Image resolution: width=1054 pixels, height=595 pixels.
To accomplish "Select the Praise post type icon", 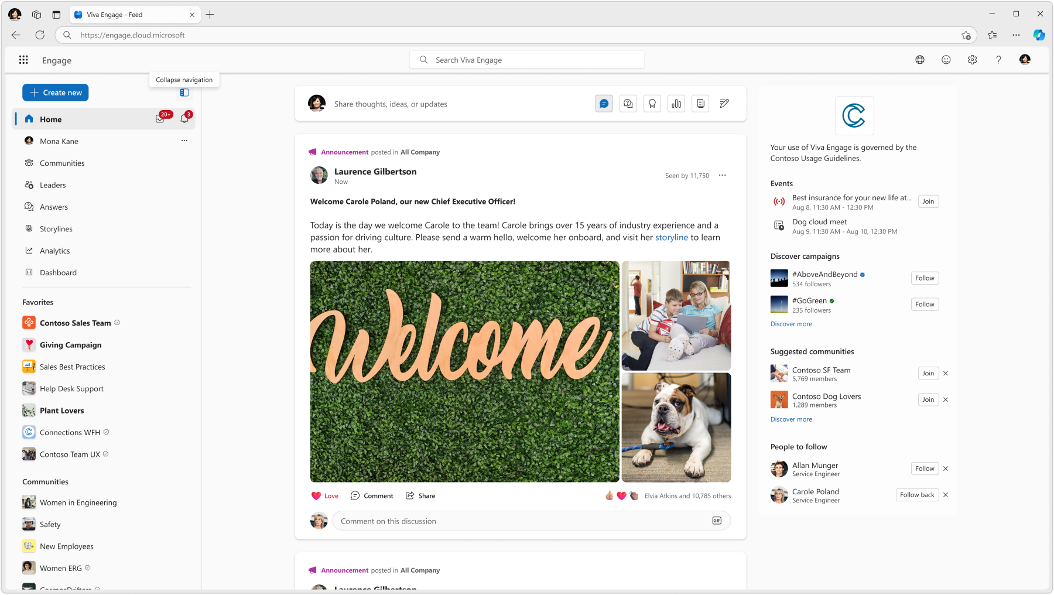I will pos(652,104).
